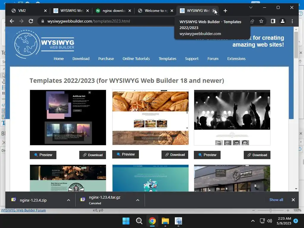Reload the templates page
304x228 pixels.
point(31,21)
